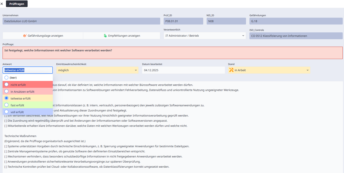The width and height of the screenshot is (344, 173).
Task: Choose the 'fast erfüllt' radio option
Action: tap(6, 105)
